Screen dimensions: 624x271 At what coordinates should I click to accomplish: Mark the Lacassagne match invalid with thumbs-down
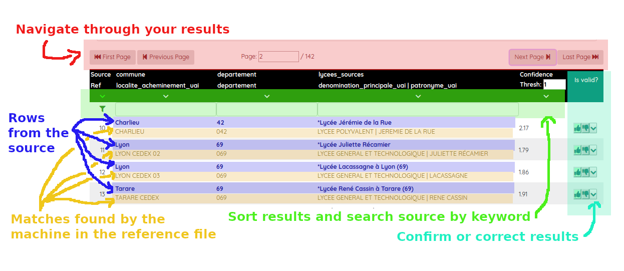(585, 172)
